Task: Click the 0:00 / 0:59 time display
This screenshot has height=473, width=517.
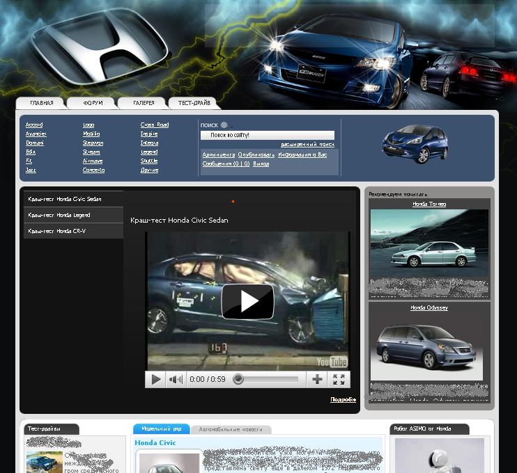Action: [208, 379]
